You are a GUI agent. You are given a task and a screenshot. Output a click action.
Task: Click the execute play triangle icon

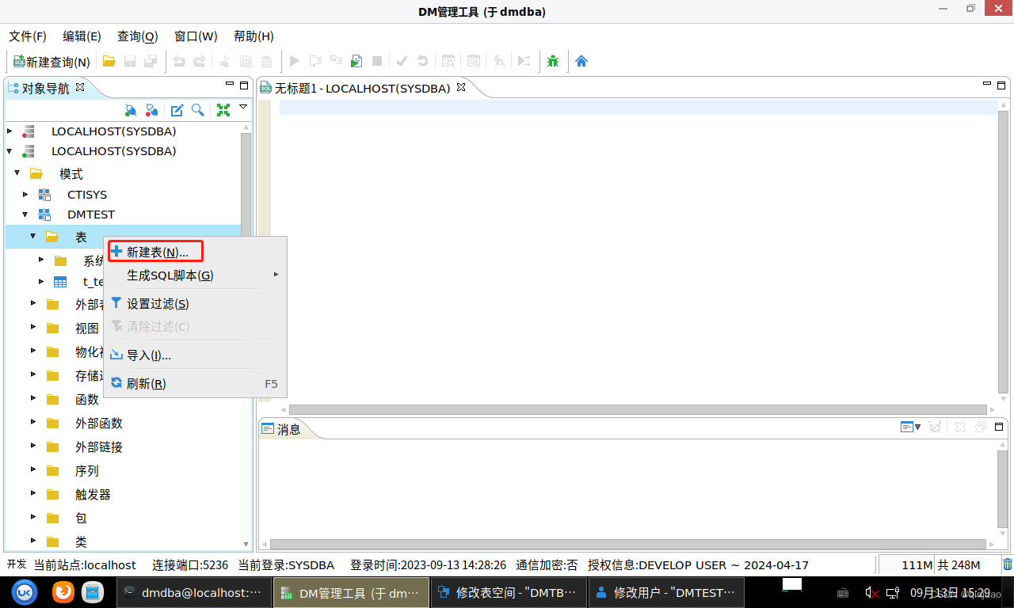(x=295, y=61)
